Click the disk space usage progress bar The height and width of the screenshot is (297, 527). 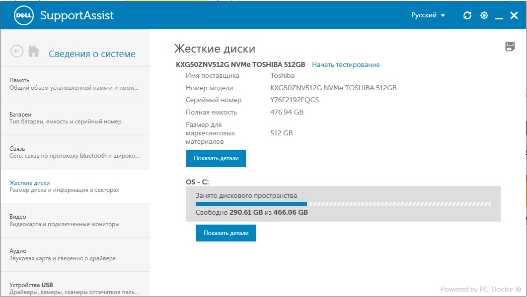click(343, 204)
